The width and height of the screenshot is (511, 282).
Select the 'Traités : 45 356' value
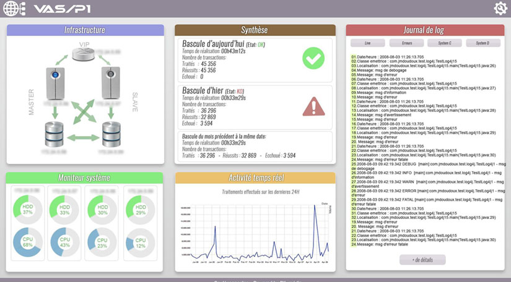click(199, 64)
